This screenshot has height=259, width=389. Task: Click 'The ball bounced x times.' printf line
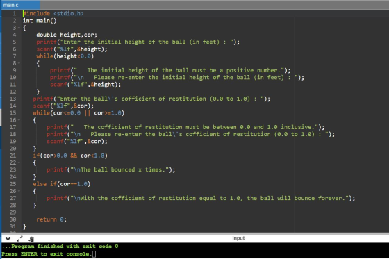point(111,170)
